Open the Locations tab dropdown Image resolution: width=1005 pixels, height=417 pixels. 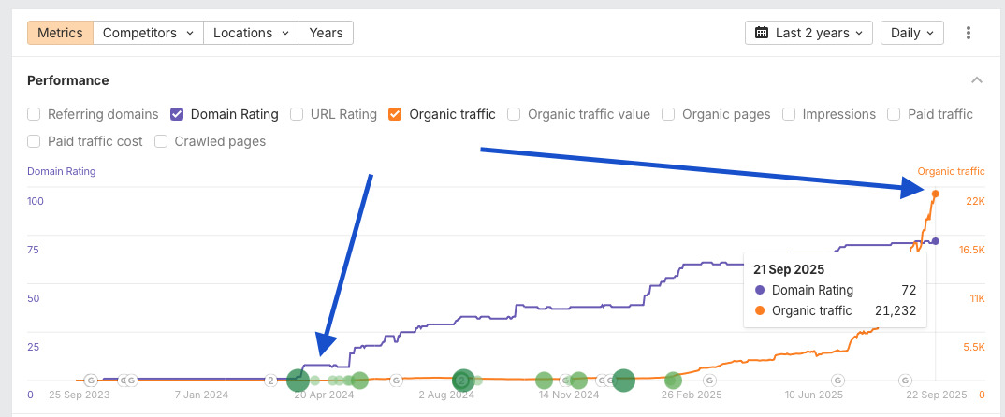(x=251, y=33)
